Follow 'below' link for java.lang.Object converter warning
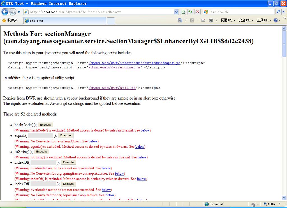This screenshot has width=287, height=208. pos(93,141)
